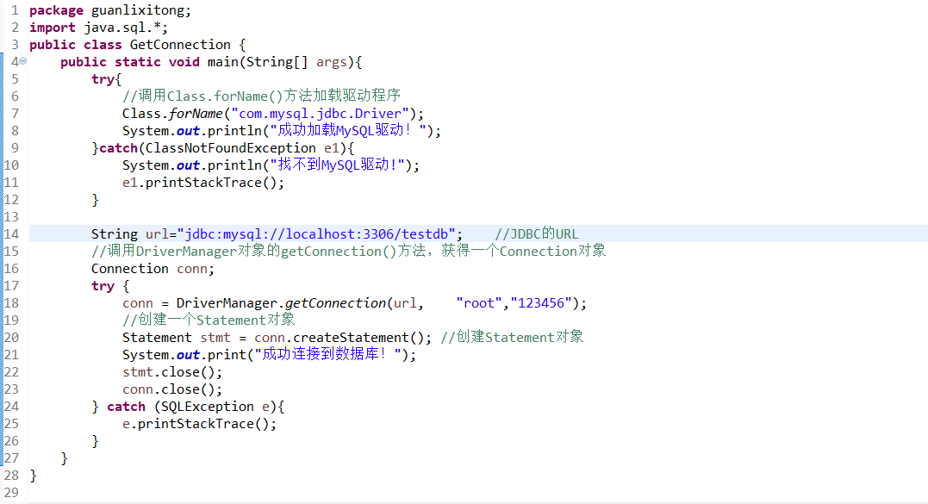Click 'conn.close();' on line 23
Screen dimensions: 928x504
(x=172, y=389)
